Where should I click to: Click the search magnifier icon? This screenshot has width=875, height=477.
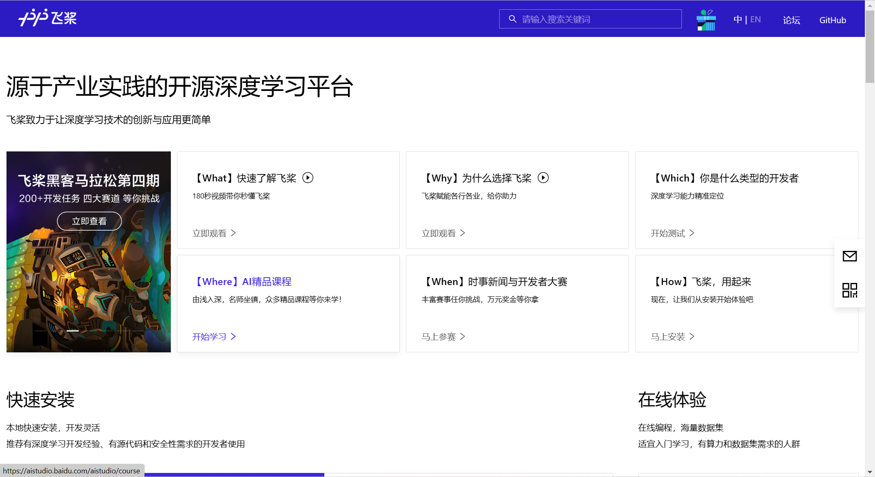(x=512, y=19)
